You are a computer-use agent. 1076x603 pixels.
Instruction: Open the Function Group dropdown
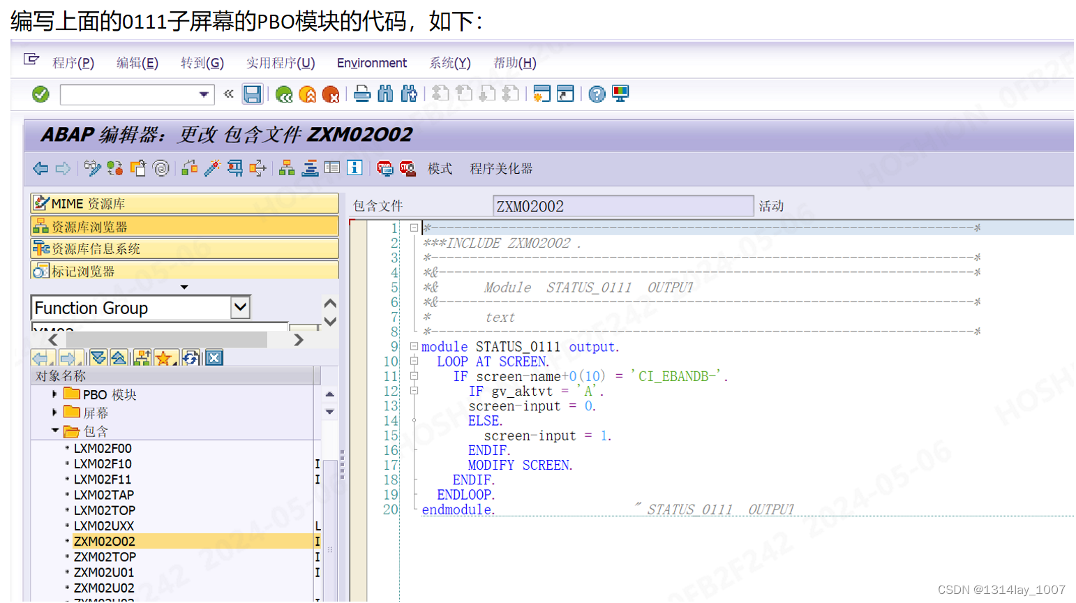[x=241, y=307]
